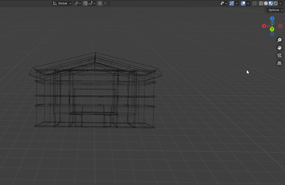Toggle proportional editing circle button
The height and width of the screenshot is (185, 285).
pyautogui.click(x=100, y=3)
